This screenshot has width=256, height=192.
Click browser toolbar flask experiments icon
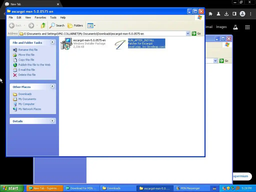pos(218,14)
